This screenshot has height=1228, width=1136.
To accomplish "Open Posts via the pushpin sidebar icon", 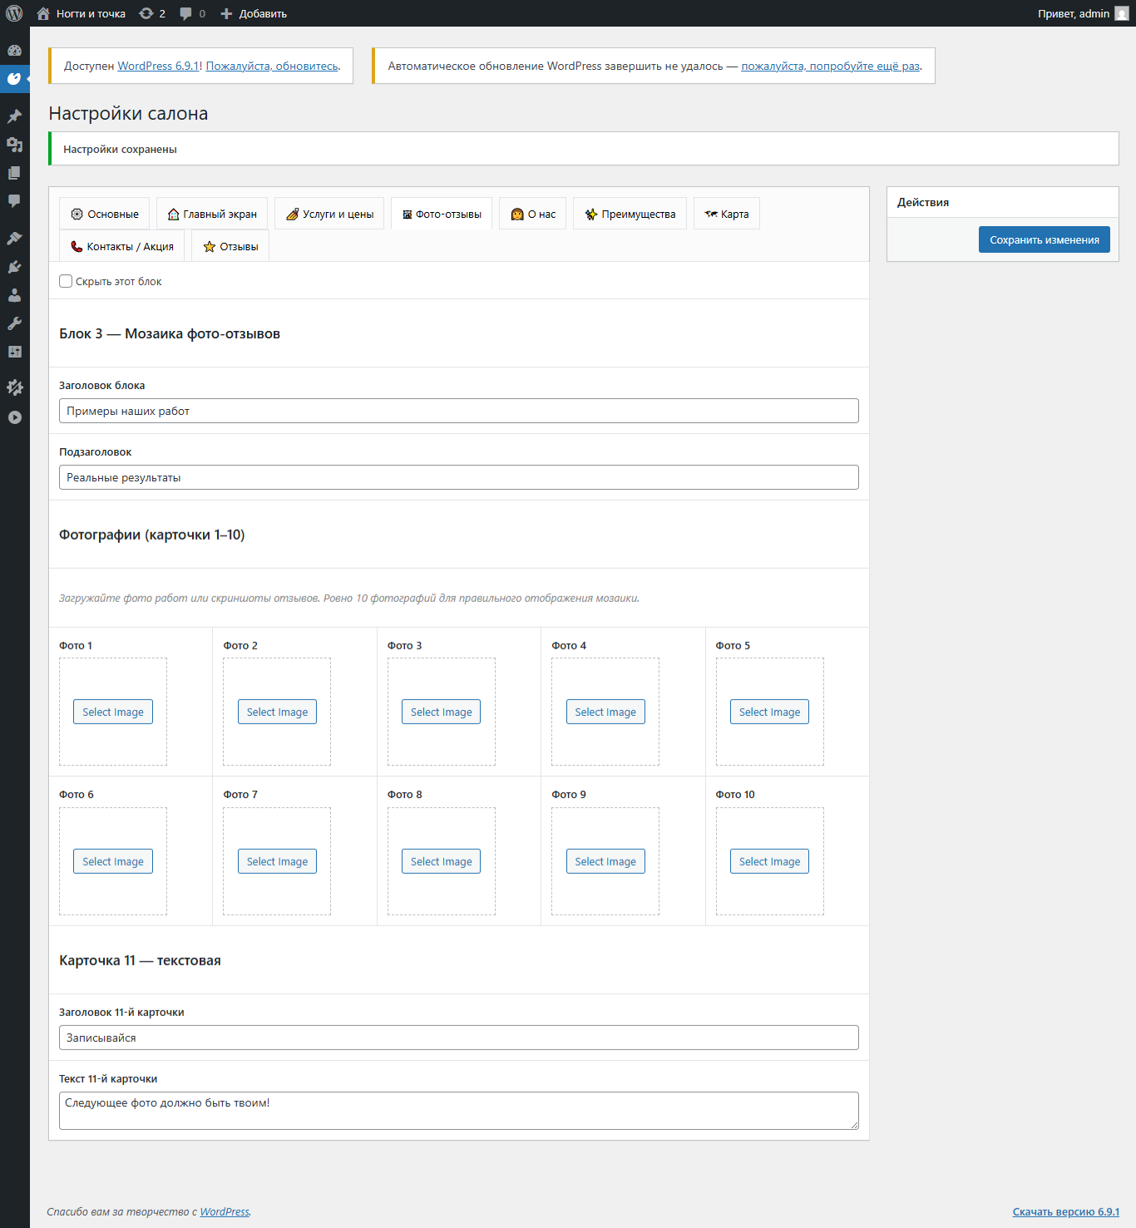I will tap(14, 116).
